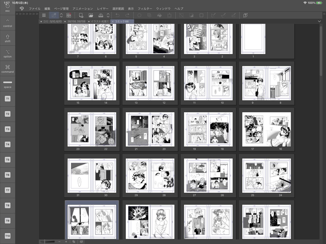This screenshot has width=326, height=244.
Task: Toggle Snap to Special Ruler
Action: [224, 15]
